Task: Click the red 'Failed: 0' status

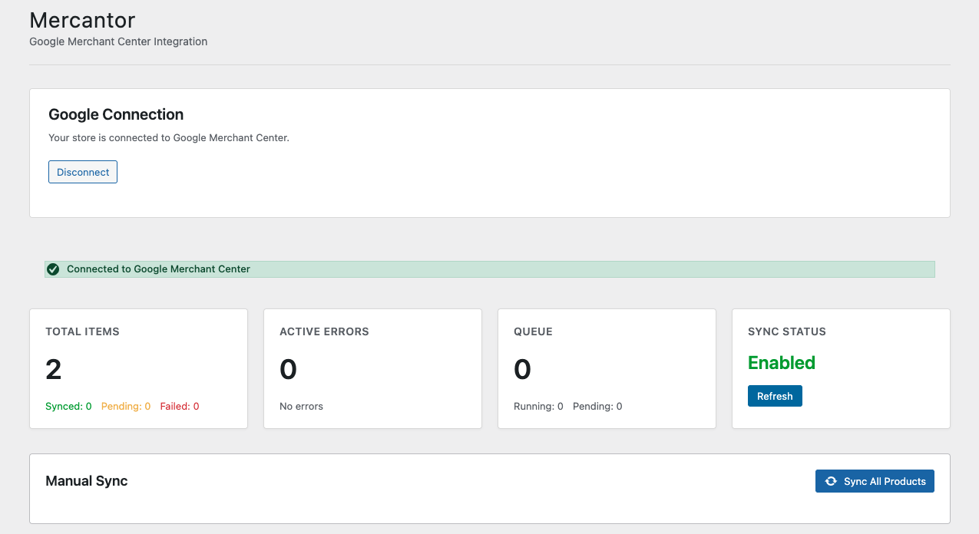Action: tap(180, 407)
